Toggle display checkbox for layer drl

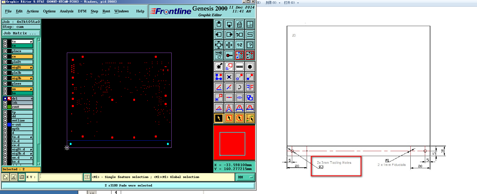(5, 99)
